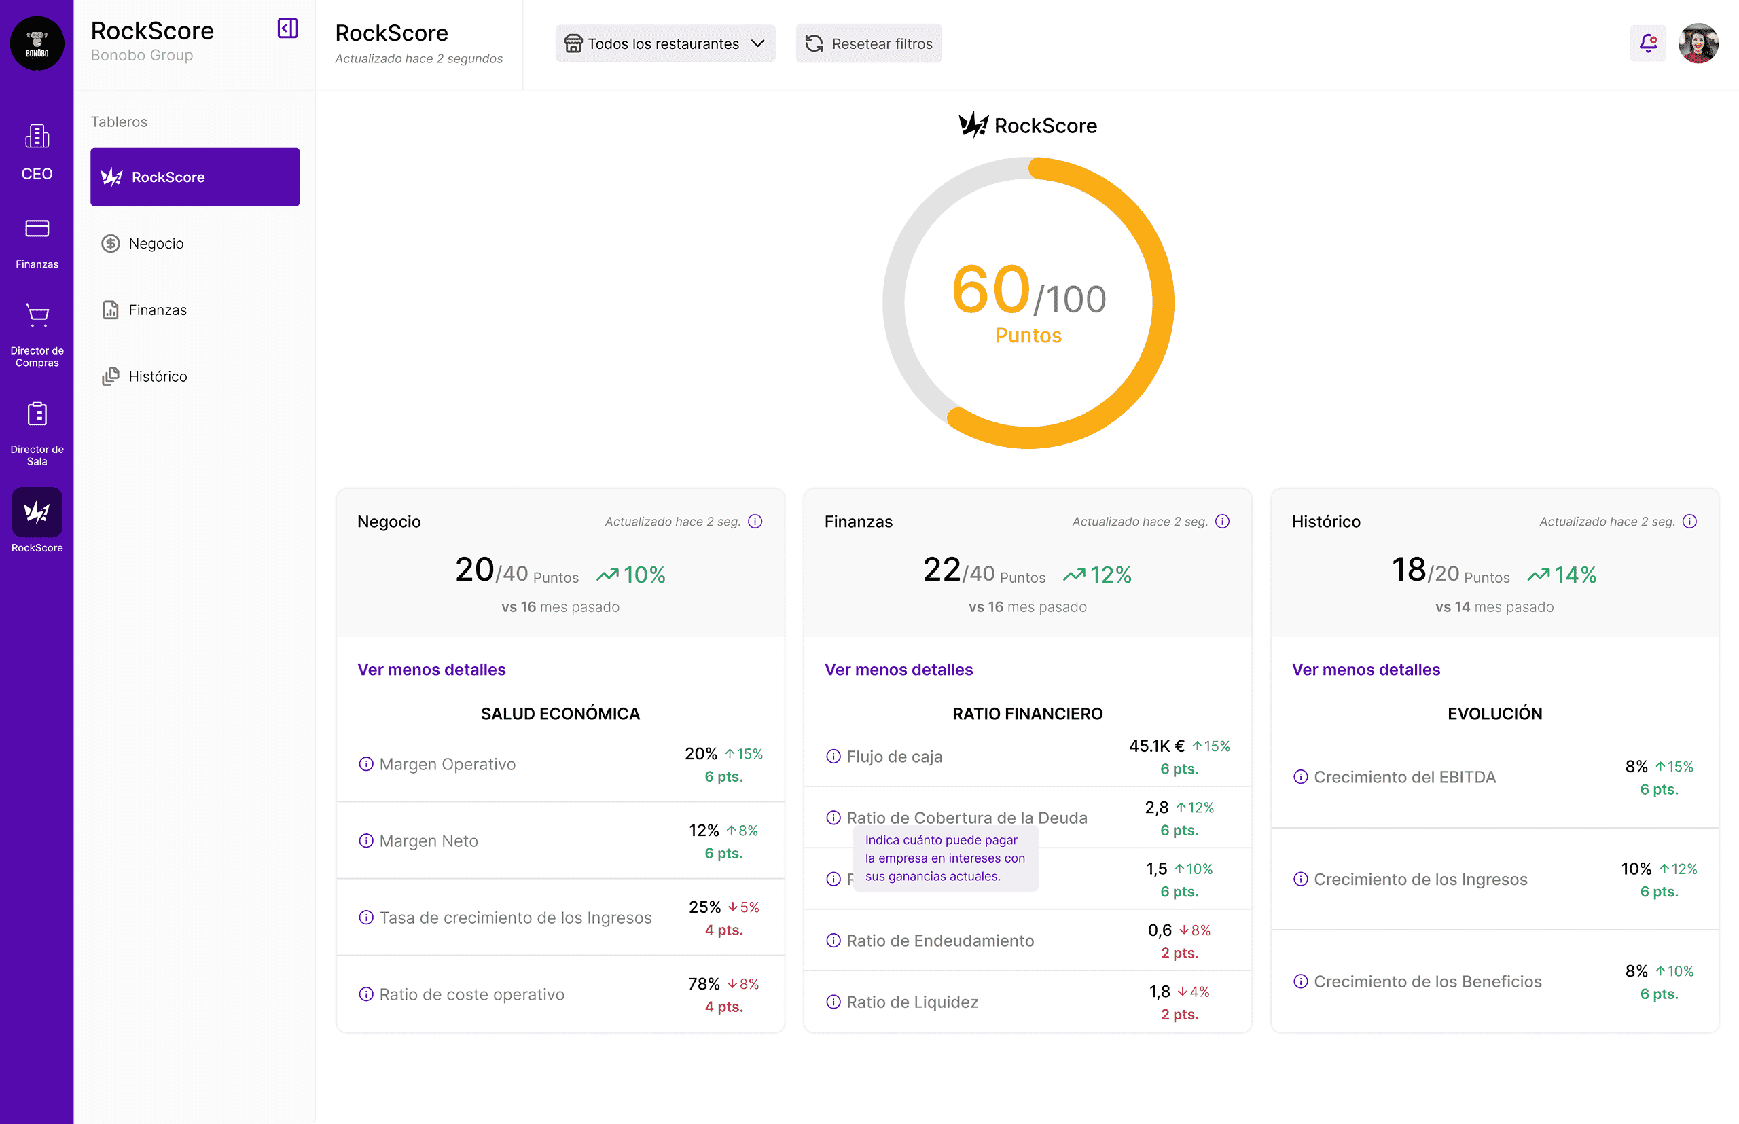1739x1124 pixels.
Task: Click info icon next to Margen Neto
Action: [x=367, y=841]
